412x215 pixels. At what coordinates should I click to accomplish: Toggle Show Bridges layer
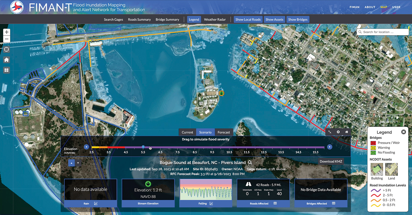(298, 19)
